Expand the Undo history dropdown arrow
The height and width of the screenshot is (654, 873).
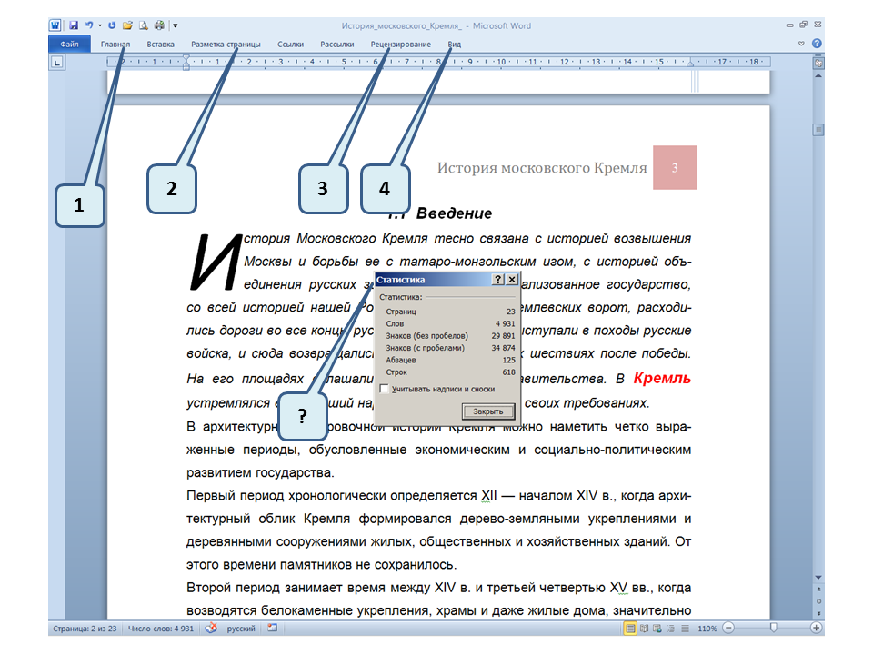99,26
